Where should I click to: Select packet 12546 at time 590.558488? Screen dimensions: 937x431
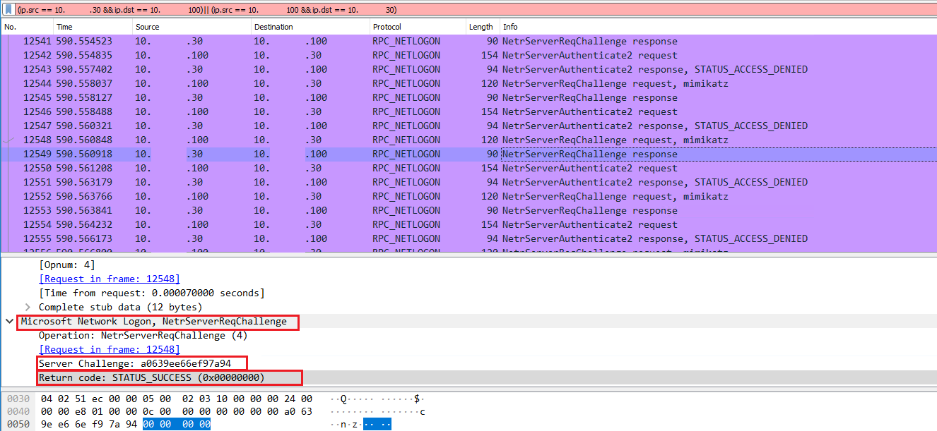tap(469, 111)
